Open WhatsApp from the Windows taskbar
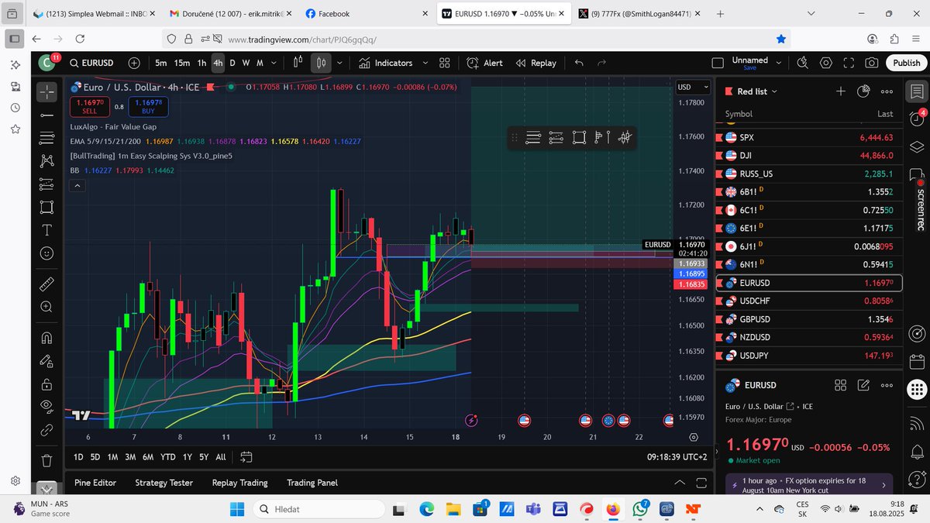Viewport: 930px width, 523px height. coord(640,509)
